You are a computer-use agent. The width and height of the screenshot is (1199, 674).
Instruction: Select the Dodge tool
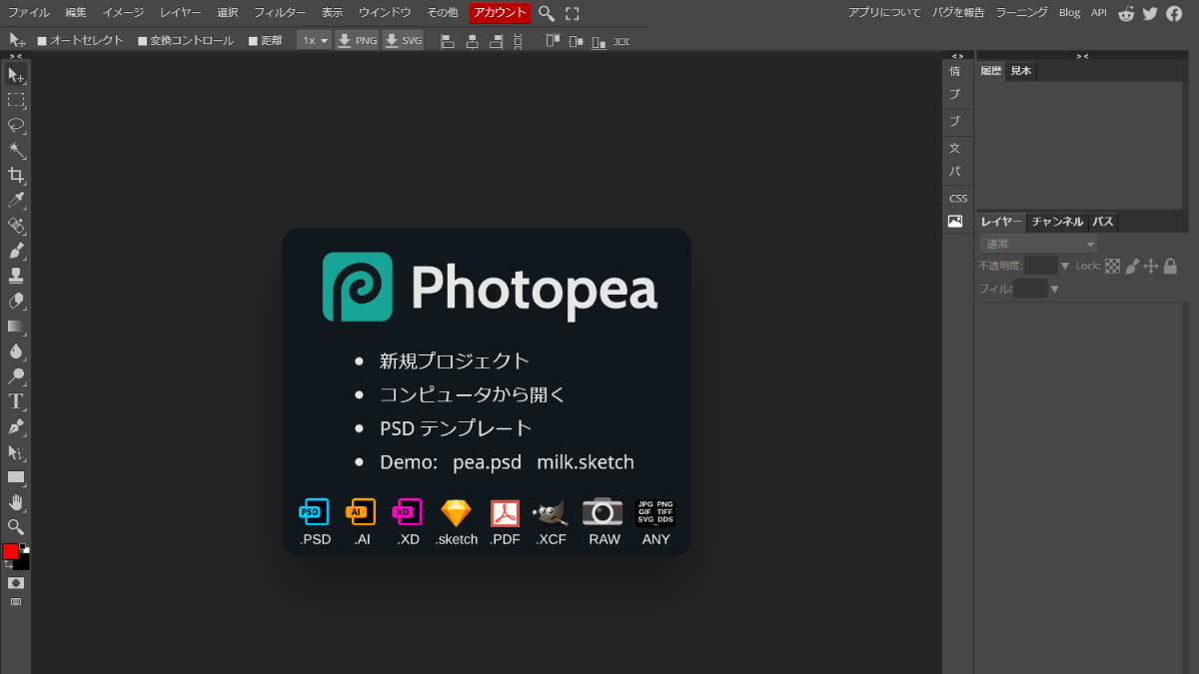point(16,376)
